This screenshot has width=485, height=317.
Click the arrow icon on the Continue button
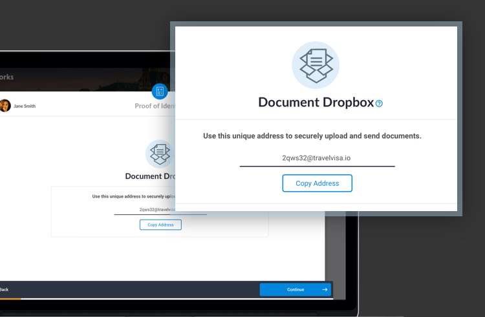pyautogui.click(x=325, y=289)
